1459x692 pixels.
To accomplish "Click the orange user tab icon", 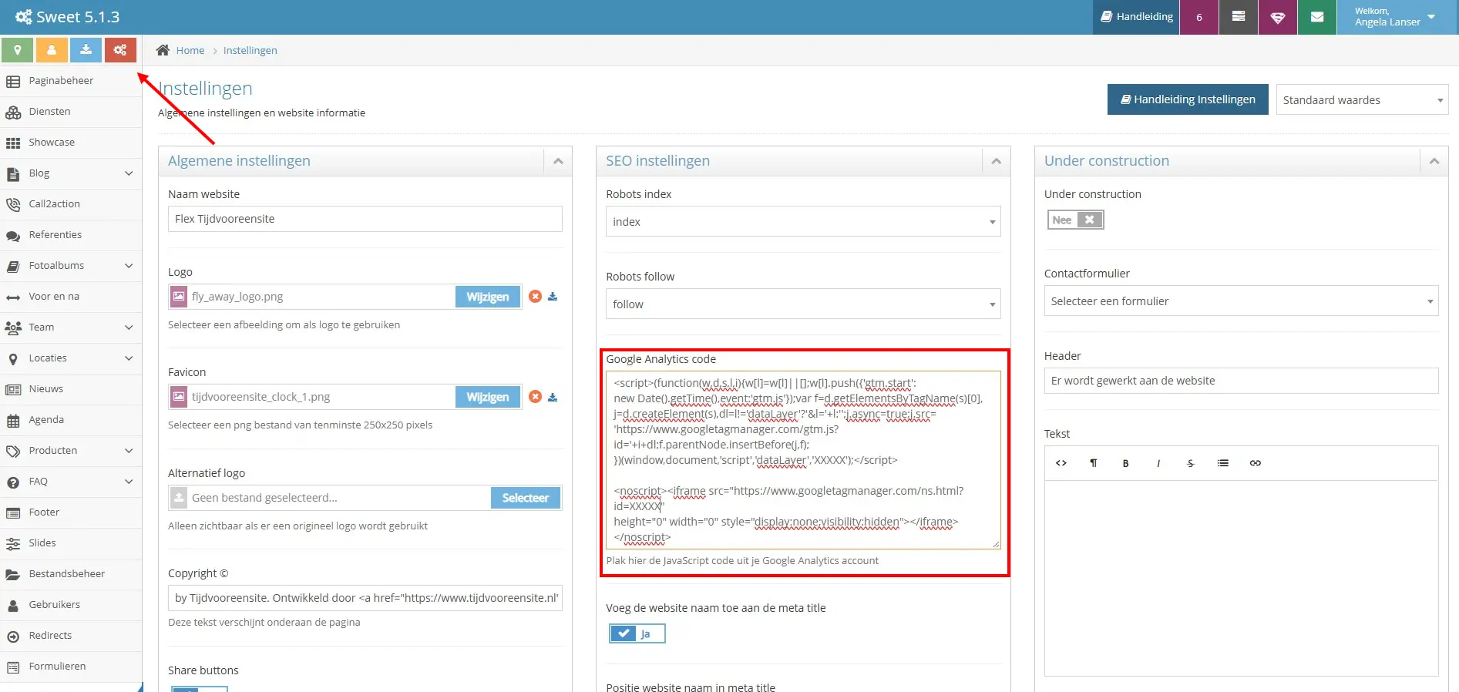I will [x=52, y=50].
